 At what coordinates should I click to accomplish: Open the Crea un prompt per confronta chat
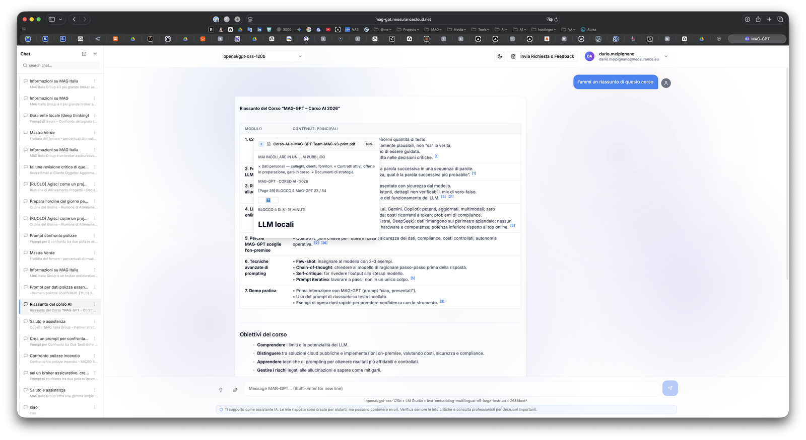tap(60, 341)
